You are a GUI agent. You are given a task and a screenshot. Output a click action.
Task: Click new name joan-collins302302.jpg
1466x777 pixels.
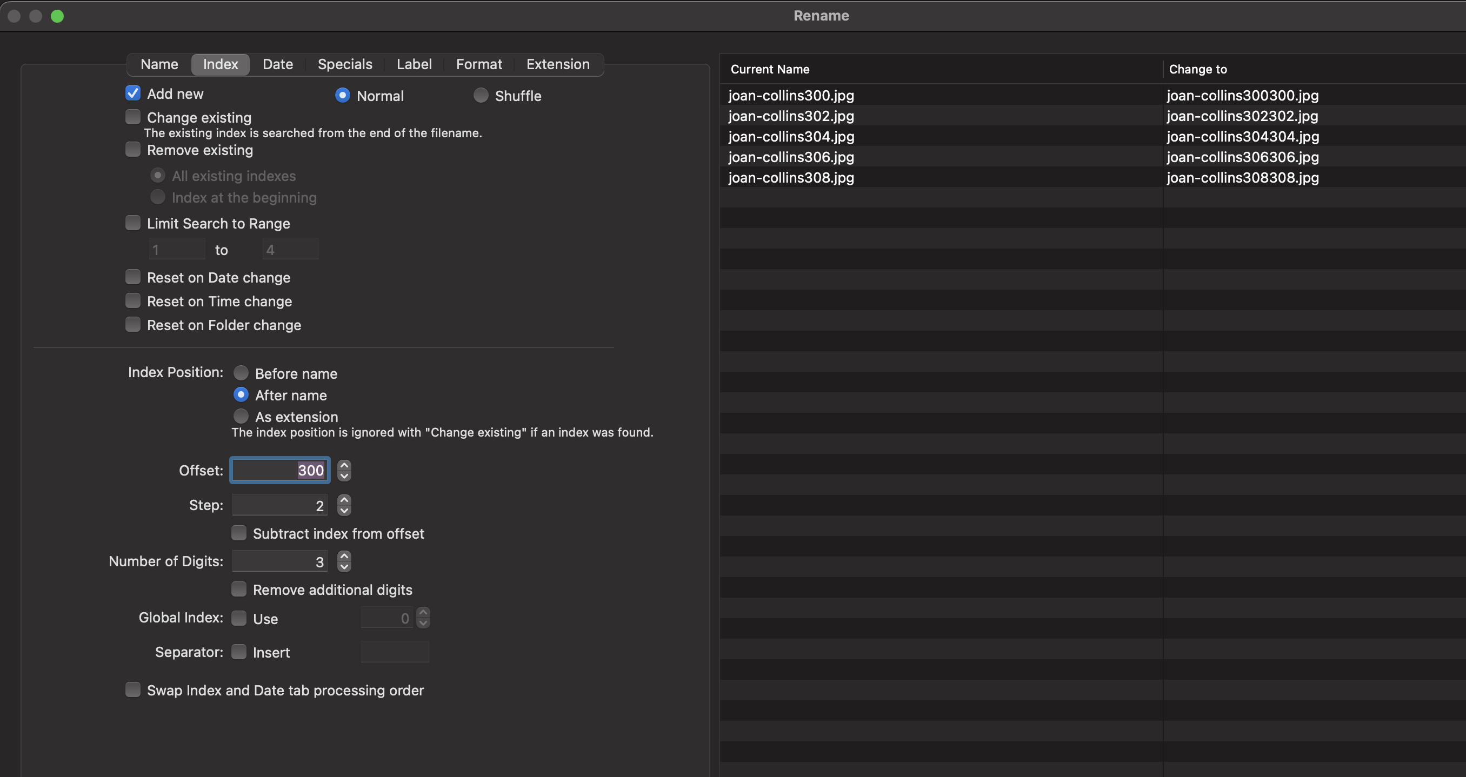point(1243,116)
